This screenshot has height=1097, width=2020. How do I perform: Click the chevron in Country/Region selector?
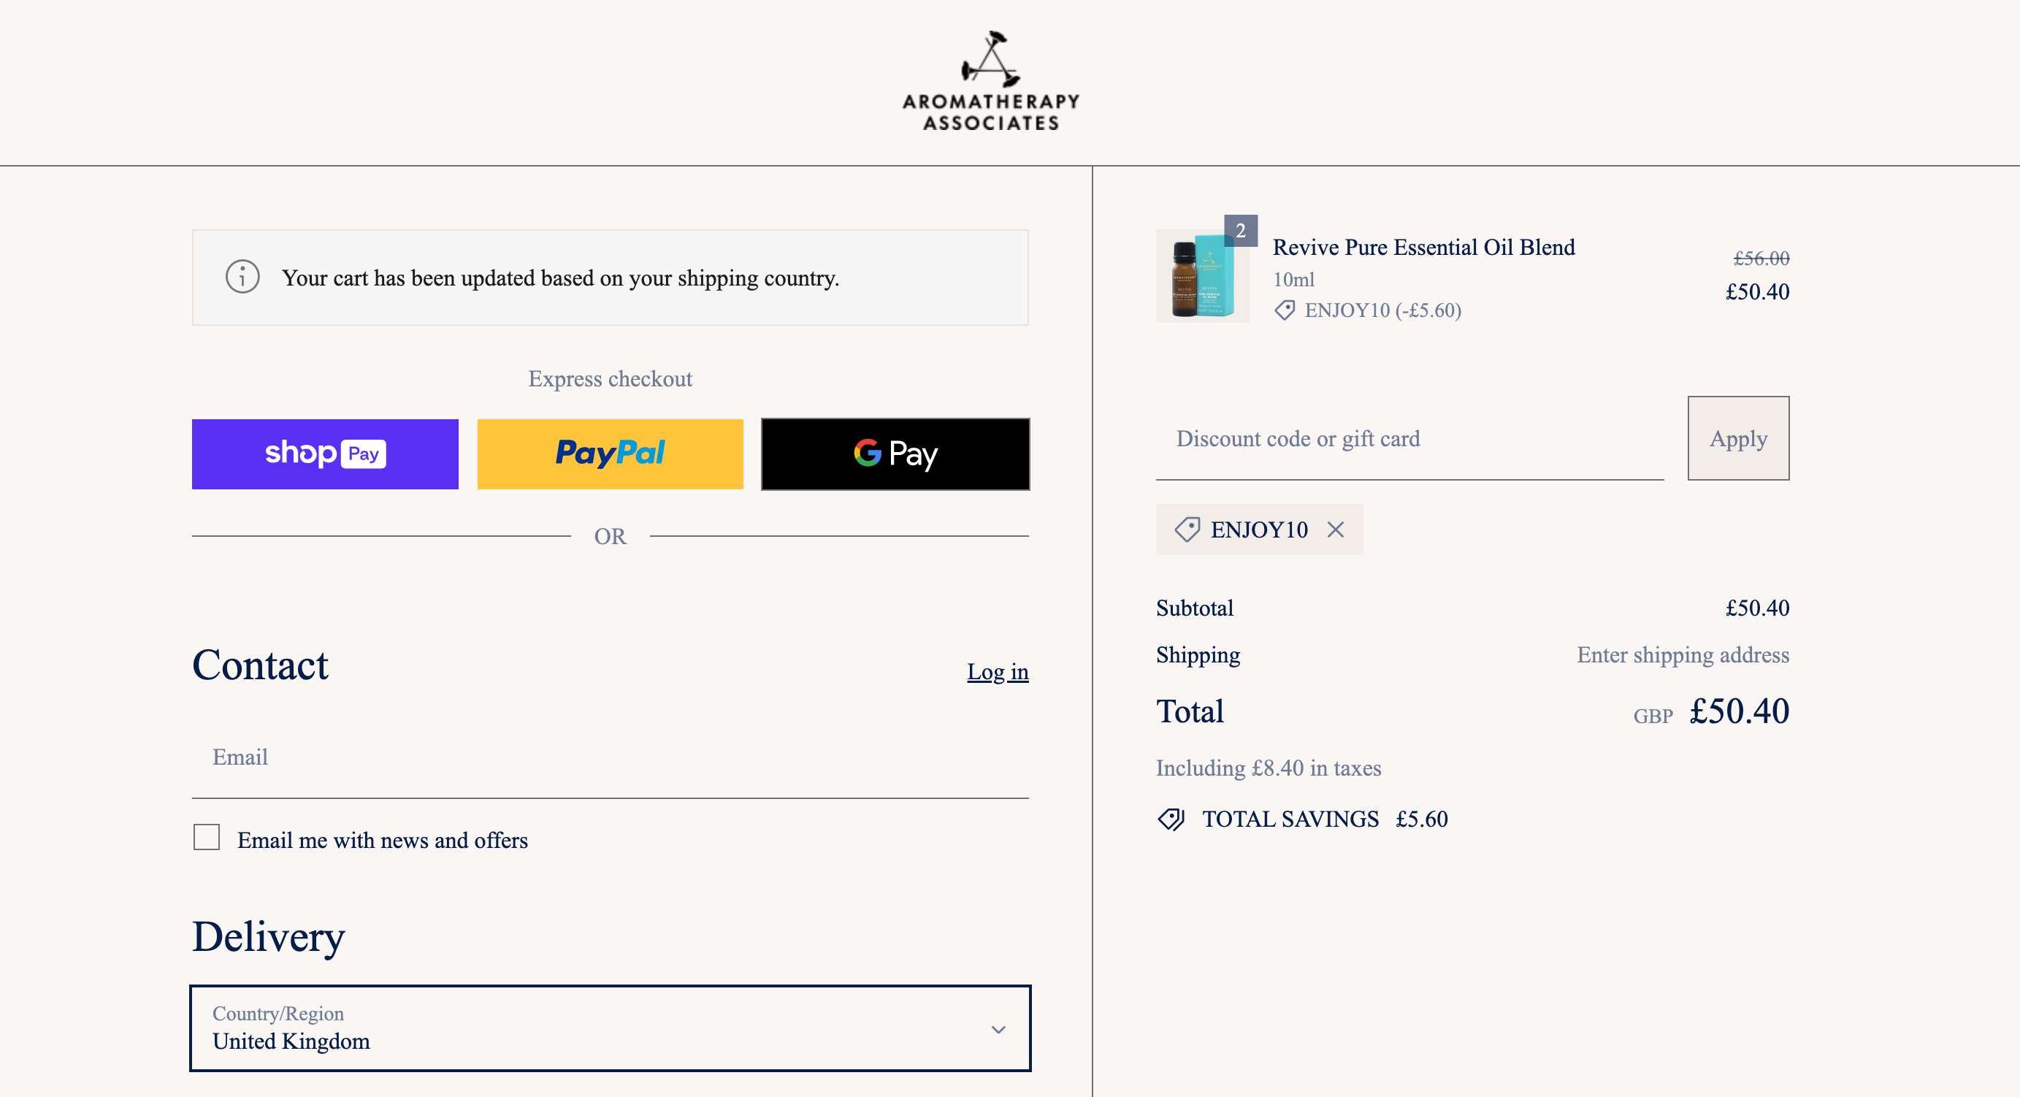click(x=998, y=1030)
